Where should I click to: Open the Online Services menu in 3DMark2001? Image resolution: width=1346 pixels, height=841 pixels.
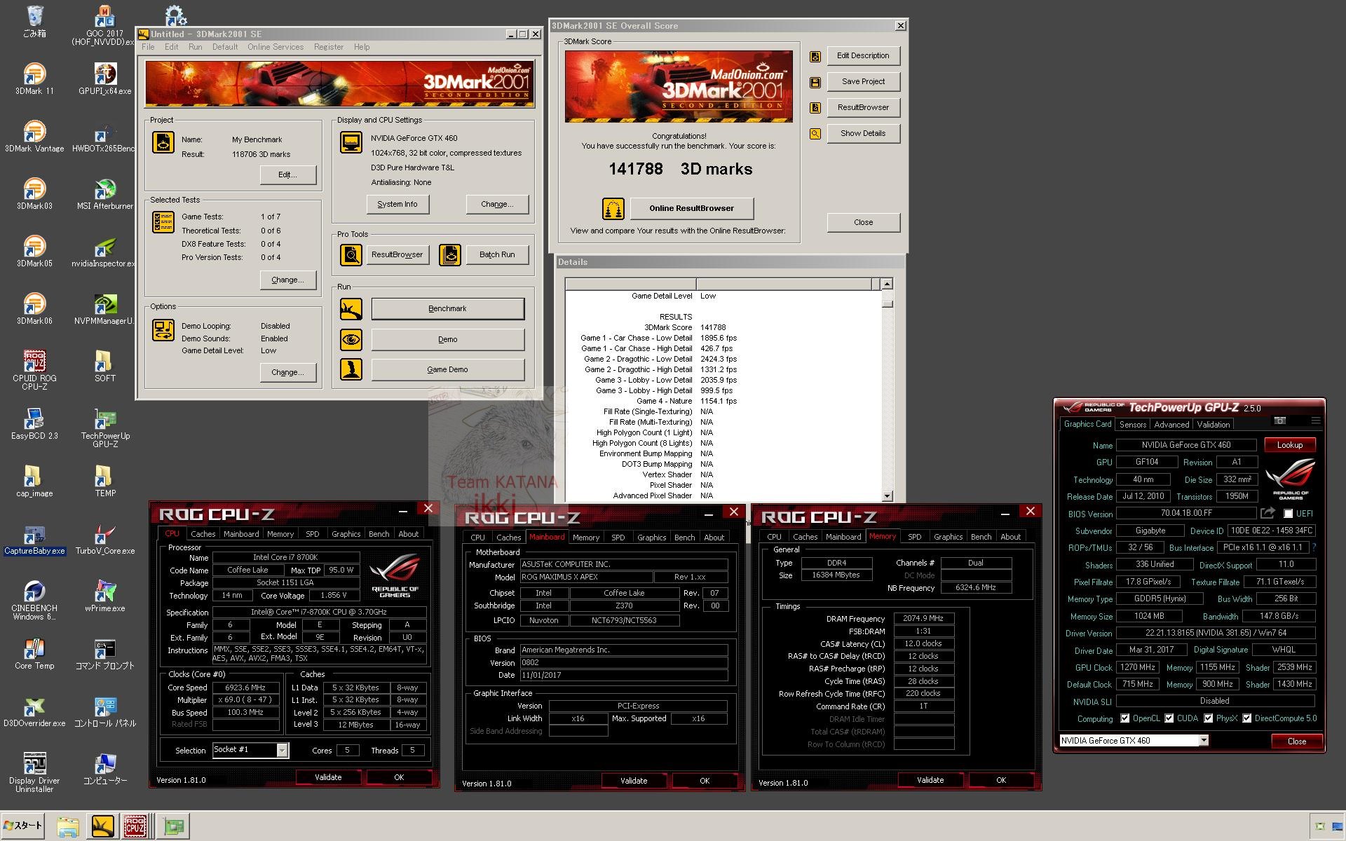(276, 47)
